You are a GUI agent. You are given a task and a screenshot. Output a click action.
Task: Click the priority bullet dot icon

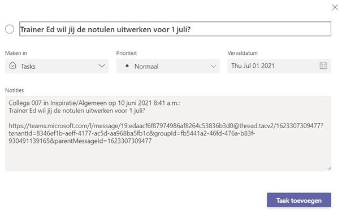pyautogui.click(x=127, y=65)
